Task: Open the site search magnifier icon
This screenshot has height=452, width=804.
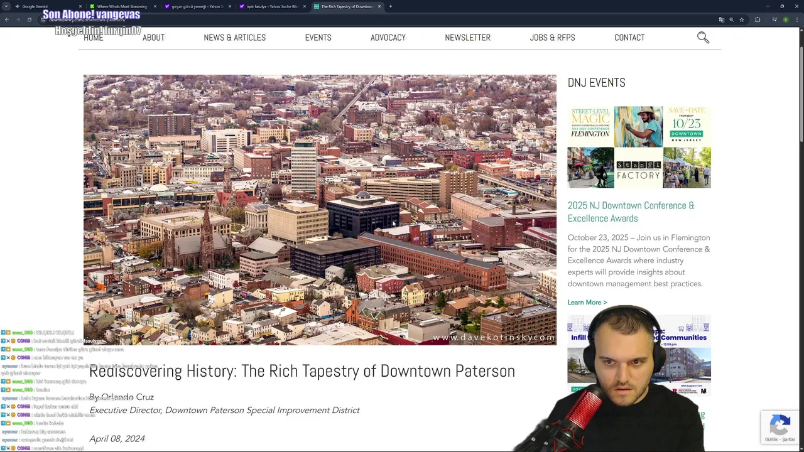Action: [x=703, y=38]
